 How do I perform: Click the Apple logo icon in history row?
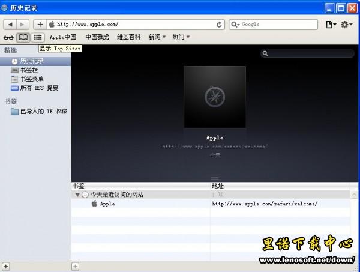[94, 204]
